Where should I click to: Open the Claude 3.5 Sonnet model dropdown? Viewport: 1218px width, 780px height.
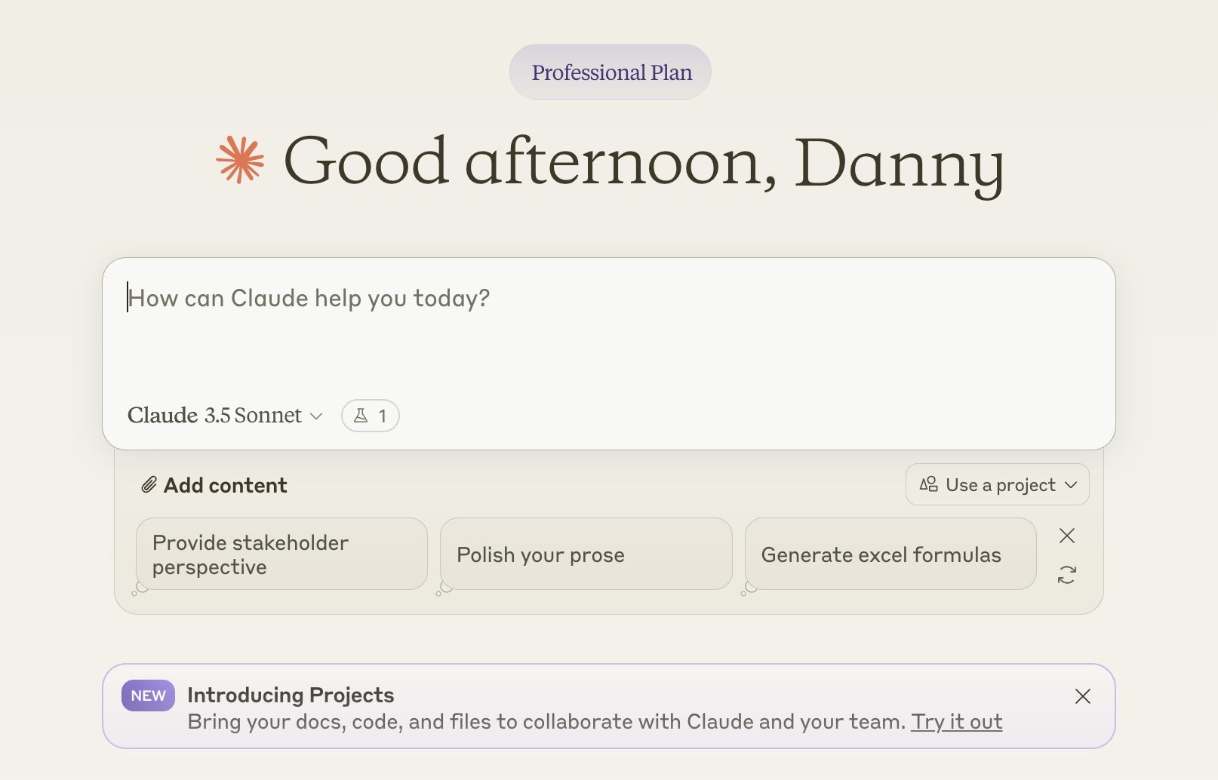(x=225, y=416)
